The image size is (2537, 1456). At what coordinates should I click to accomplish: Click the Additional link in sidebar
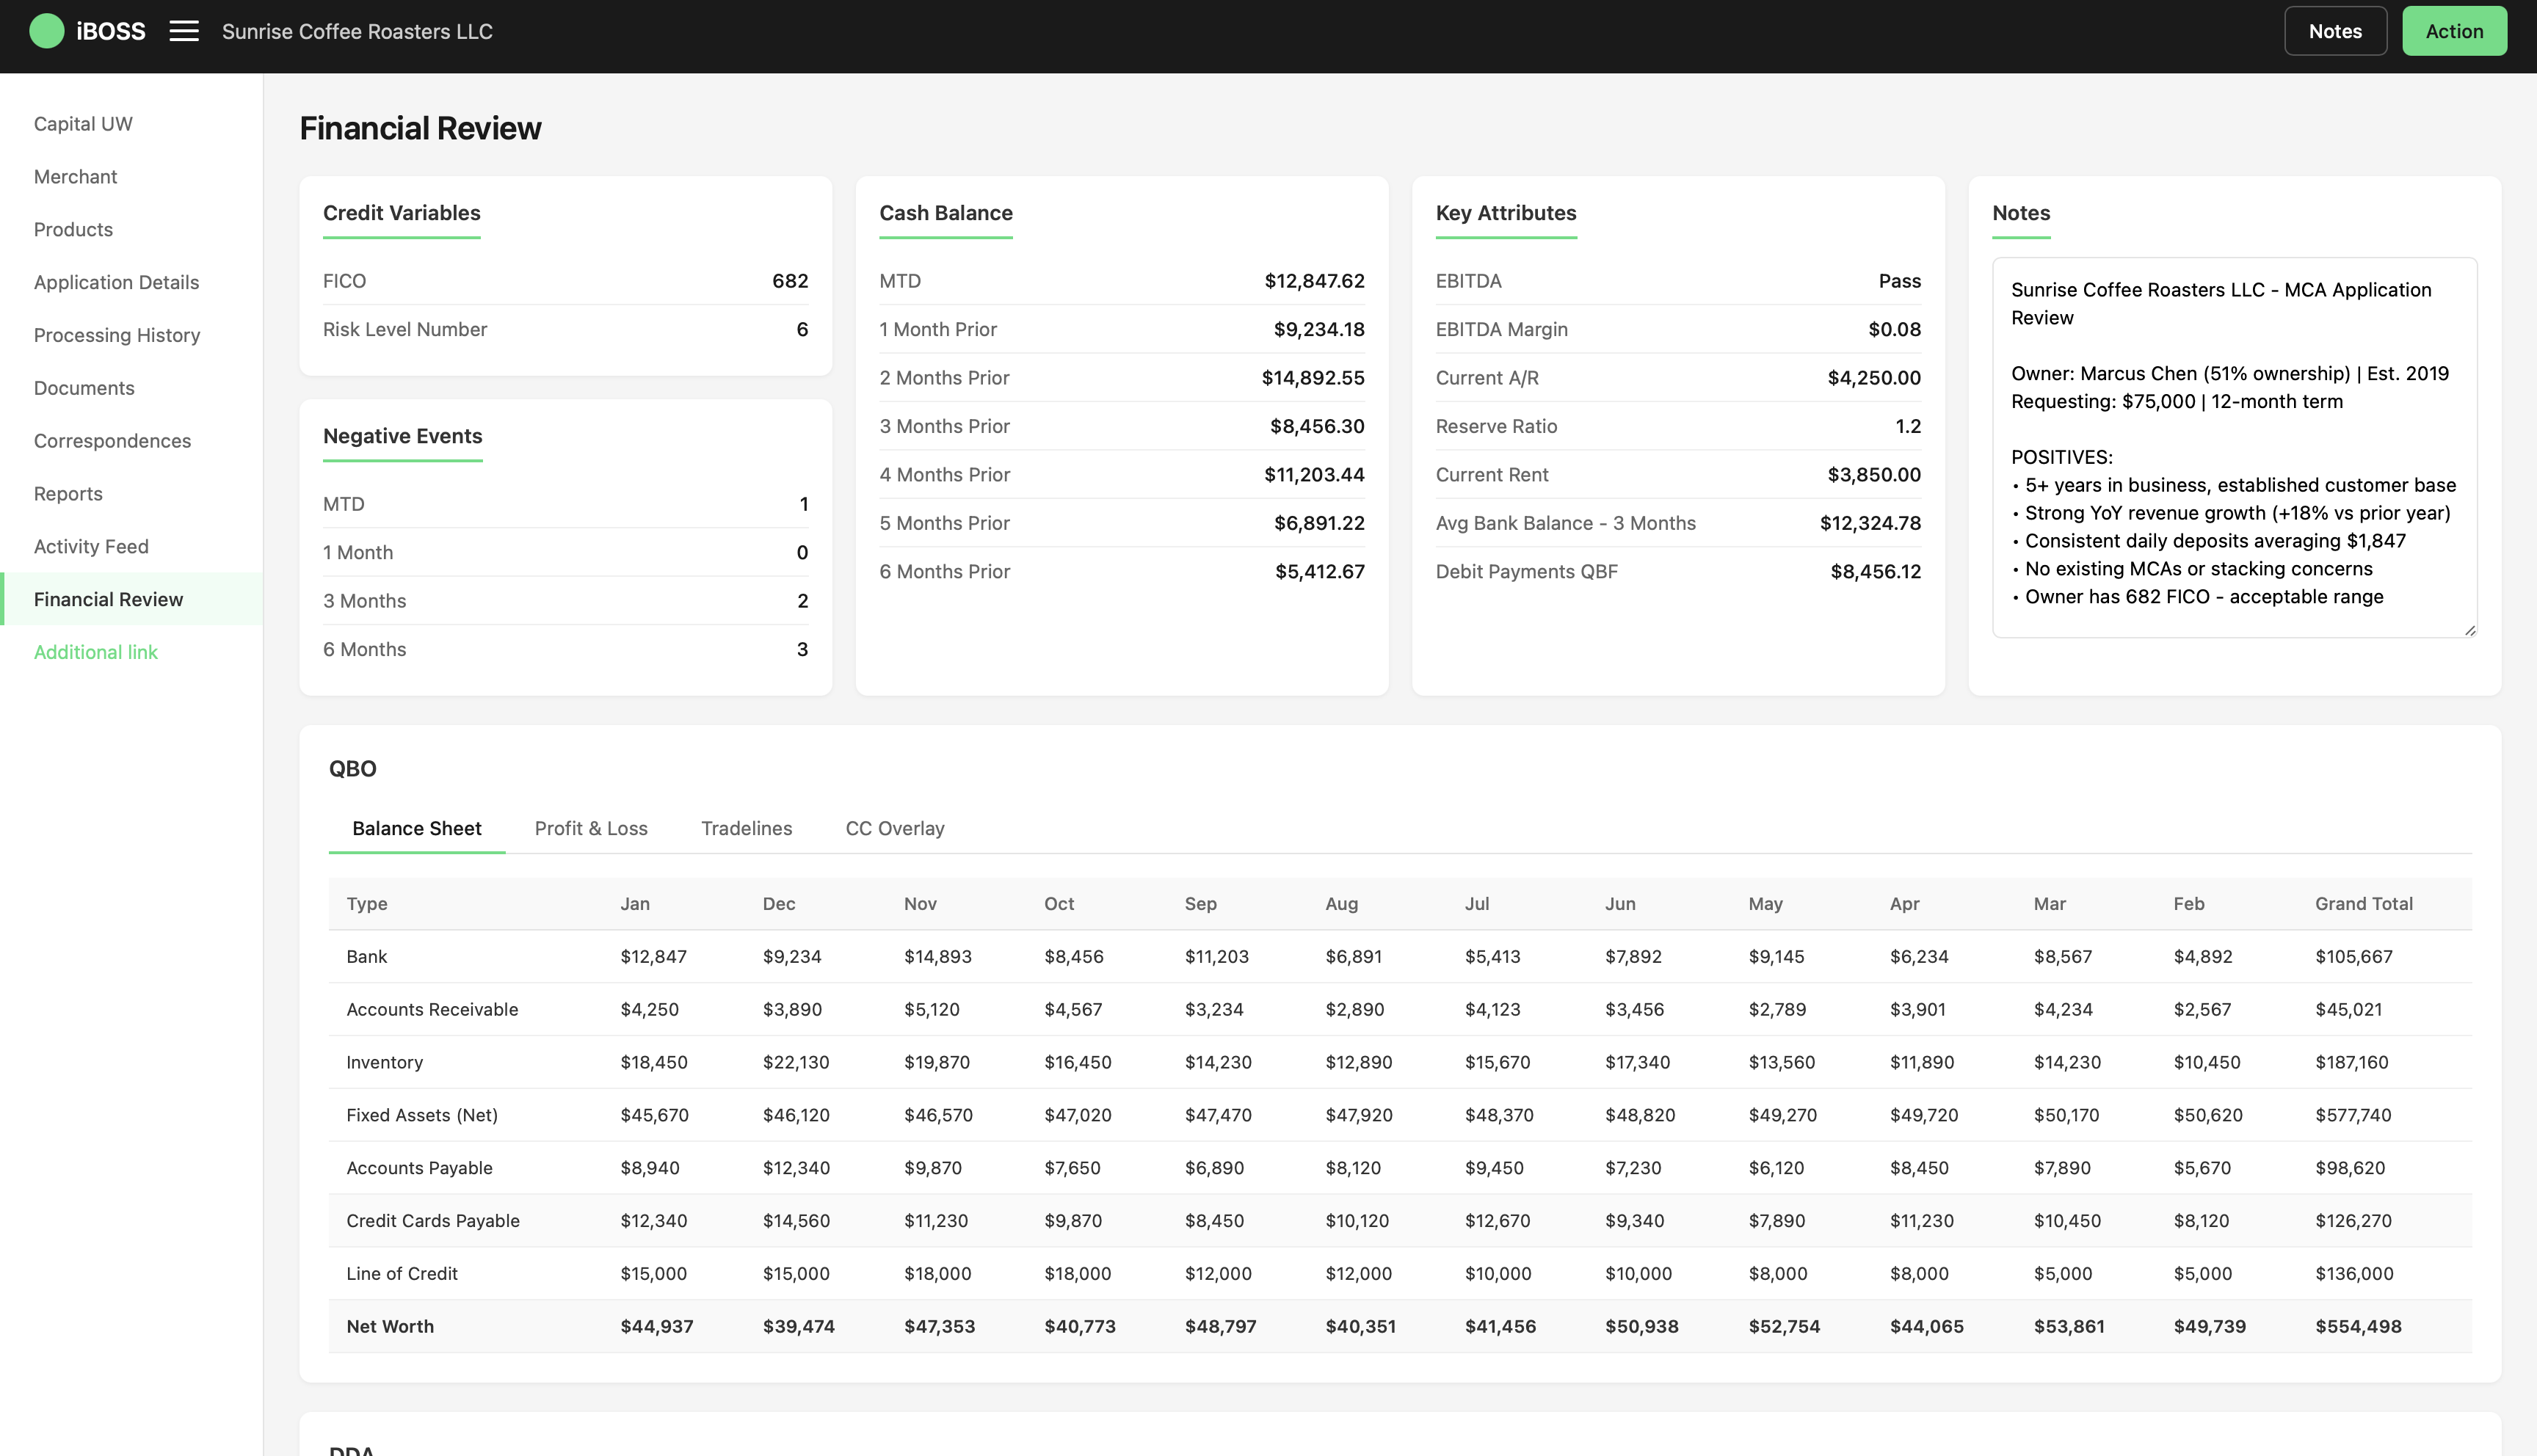click(96, 652)
